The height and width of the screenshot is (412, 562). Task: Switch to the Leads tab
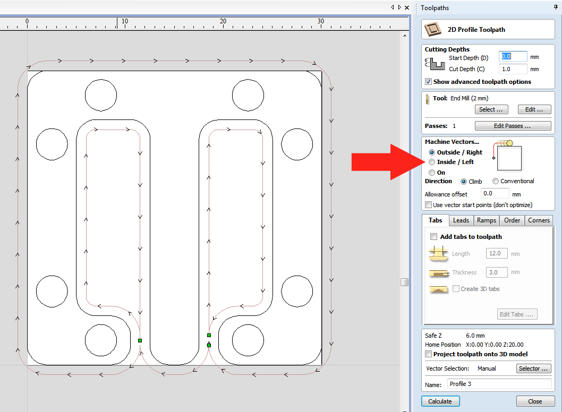point(461,220)
